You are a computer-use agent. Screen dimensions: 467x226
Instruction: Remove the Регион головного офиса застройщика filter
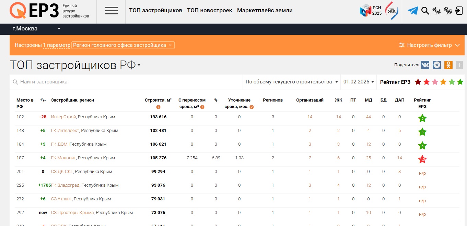coord(170,45)
